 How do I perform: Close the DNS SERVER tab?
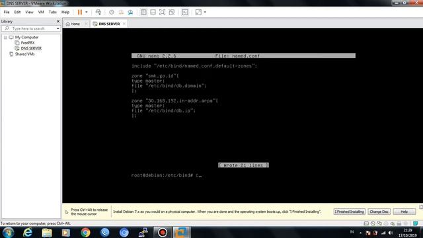124,24
